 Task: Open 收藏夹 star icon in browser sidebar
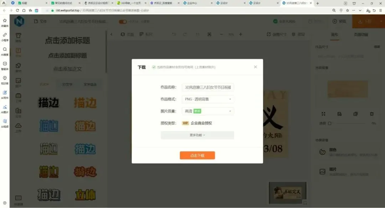click(5, 21)
